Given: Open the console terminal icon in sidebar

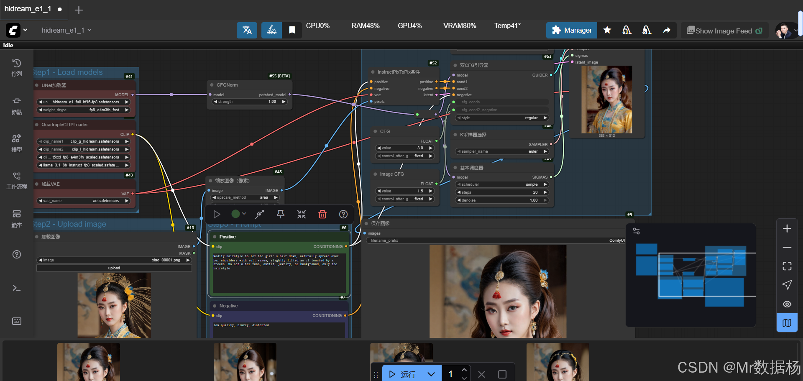Looking at the screenshot, I should (17, 288).
